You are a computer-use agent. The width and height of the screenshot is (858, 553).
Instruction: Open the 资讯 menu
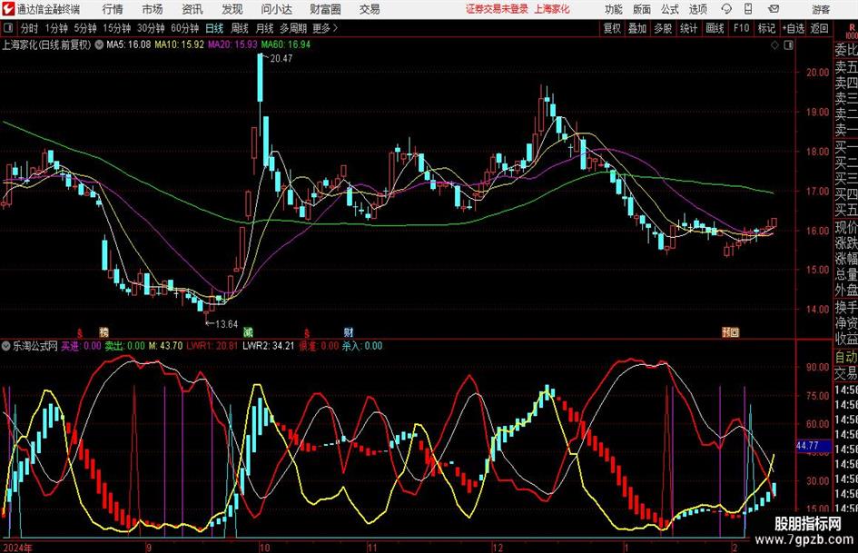point(192,9)
